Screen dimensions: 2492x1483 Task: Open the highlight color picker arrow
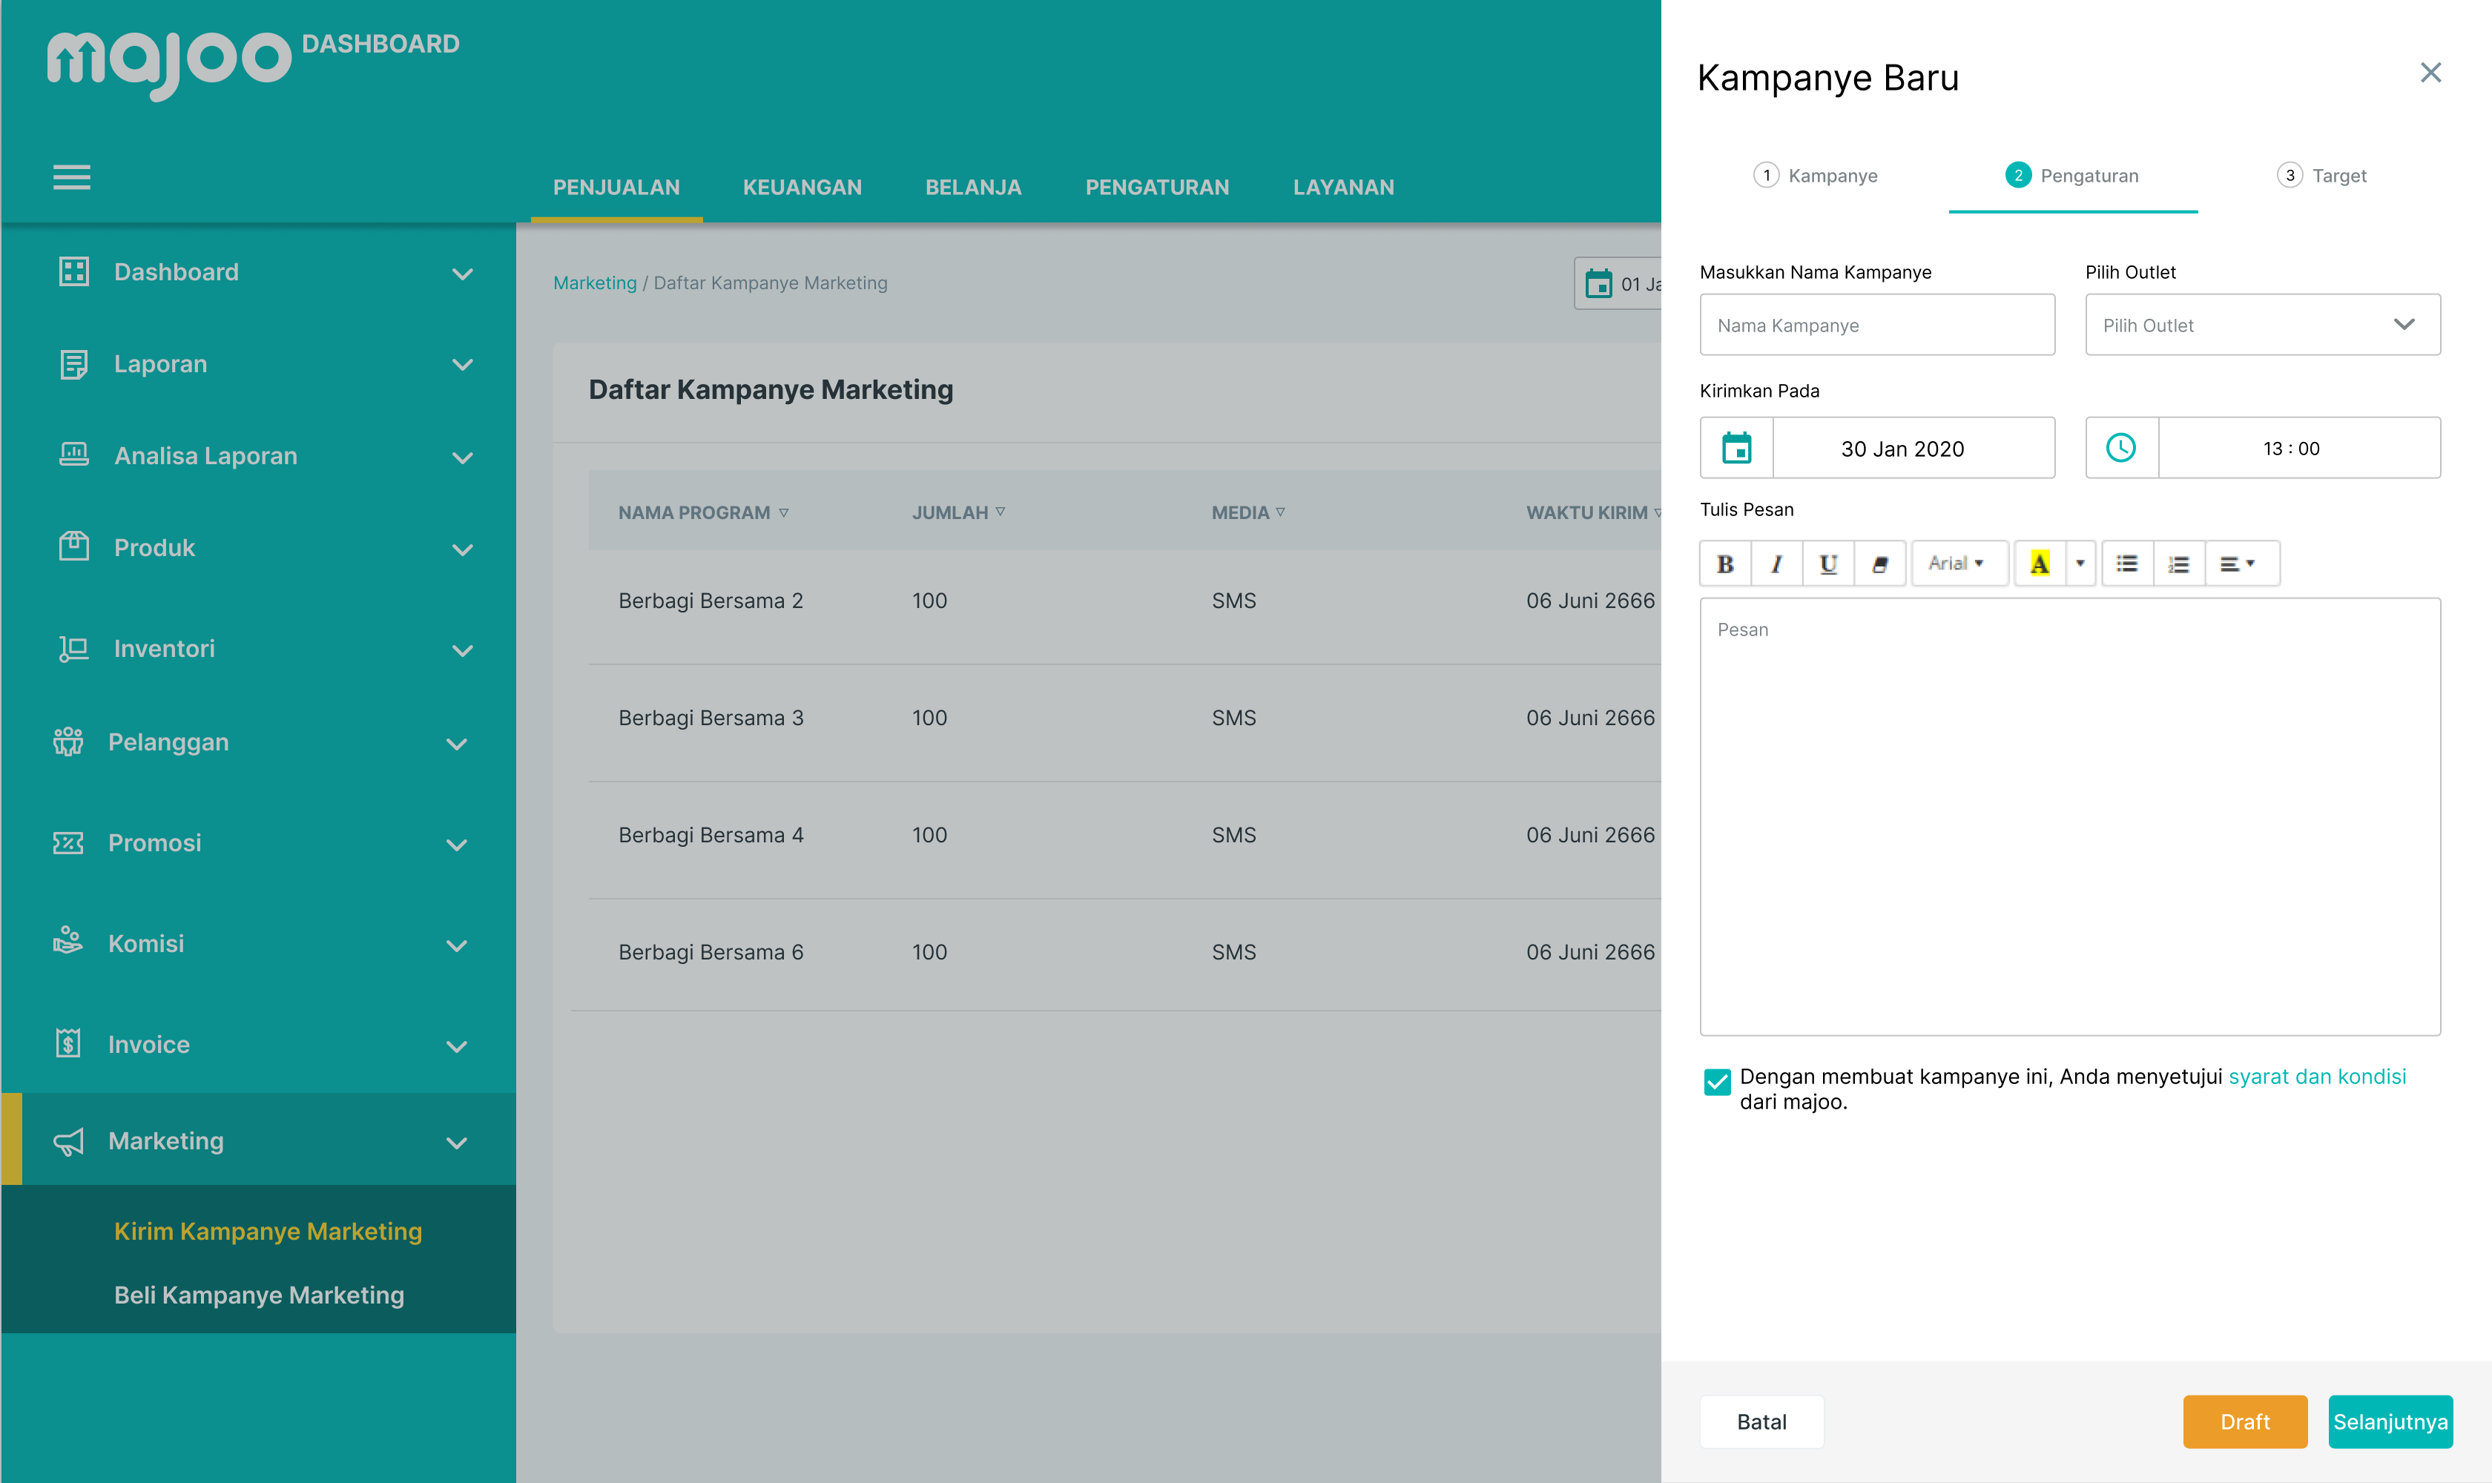pos(2080,564)
